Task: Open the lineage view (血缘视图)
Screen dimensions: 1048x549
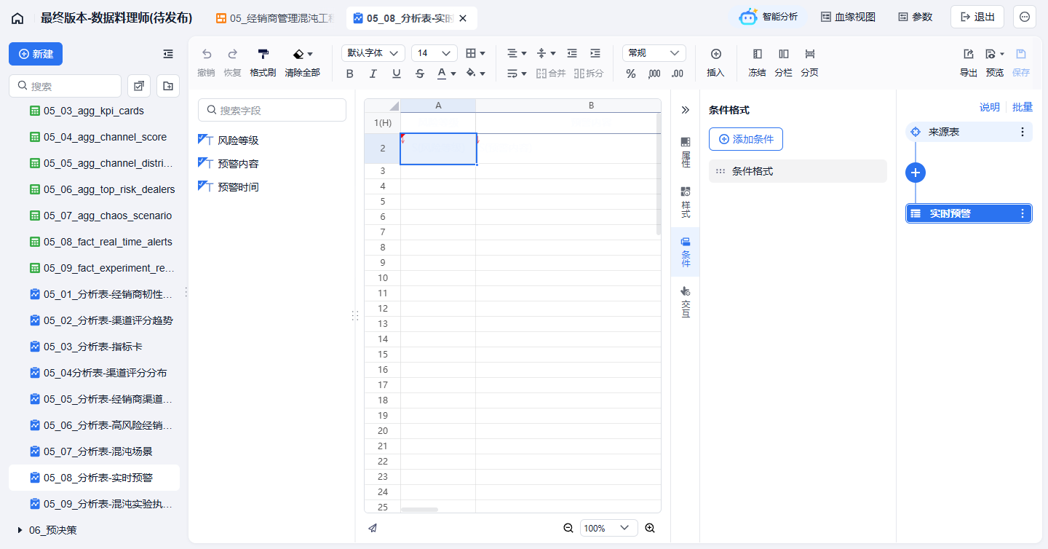Action: point(849,17)
